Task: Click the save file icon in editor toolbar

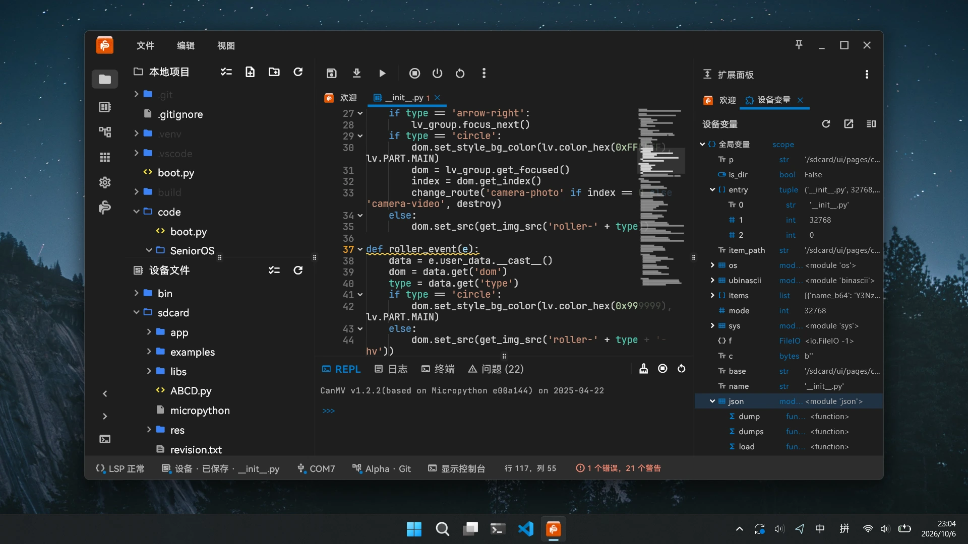Action: (x=331, y=74)
